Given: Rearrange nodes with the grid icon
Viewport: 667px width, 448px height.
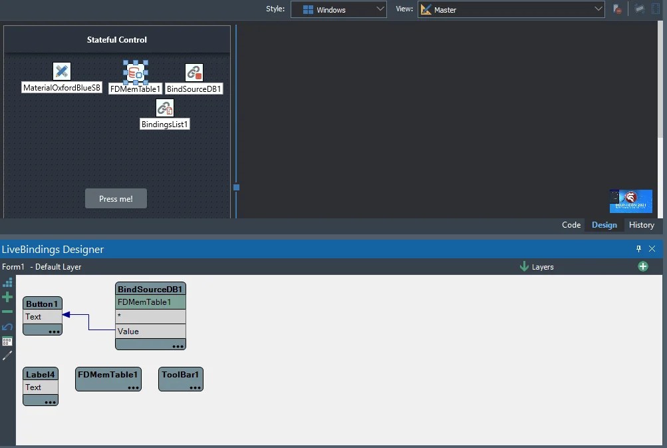Looking at the screenshot, I should pyautogui.click(x=7, y=341).
